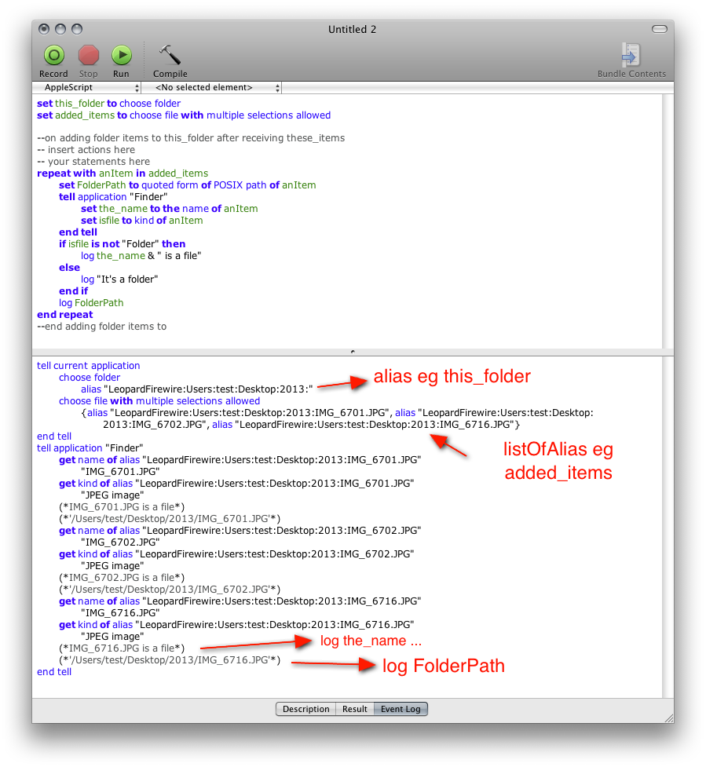Click the green Record button icon
Image resolution: width=706 pixels, height=767 pixels.
pos(54,55)
